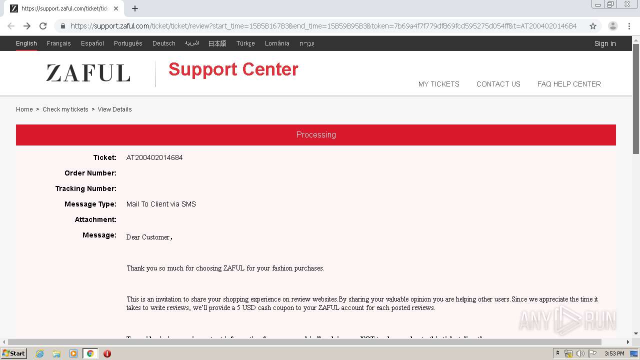Open Chrome three-dot menu
Viewport: 640px width, 360px height.
point(629,26)
